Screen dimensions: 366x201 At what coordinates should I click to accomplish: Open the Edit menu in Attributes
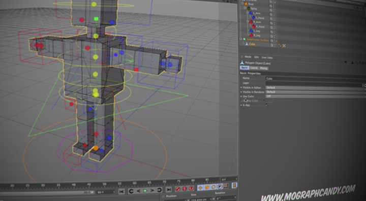pyautogui.click(x=256, y=57)
